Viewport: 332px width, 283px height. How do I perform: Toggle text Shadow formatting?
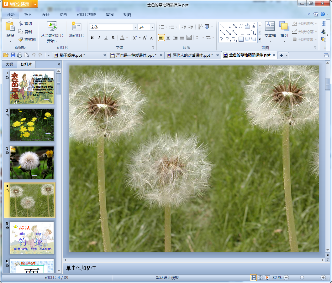(x=113, y=38)
